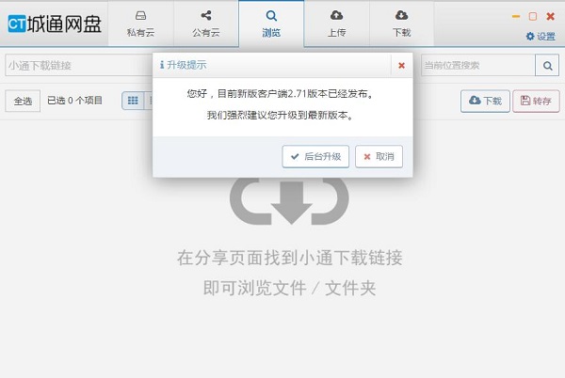Screen dimensions: 565x378
Task: Open 设置 settings with gear icon
Action: [541, 37]
